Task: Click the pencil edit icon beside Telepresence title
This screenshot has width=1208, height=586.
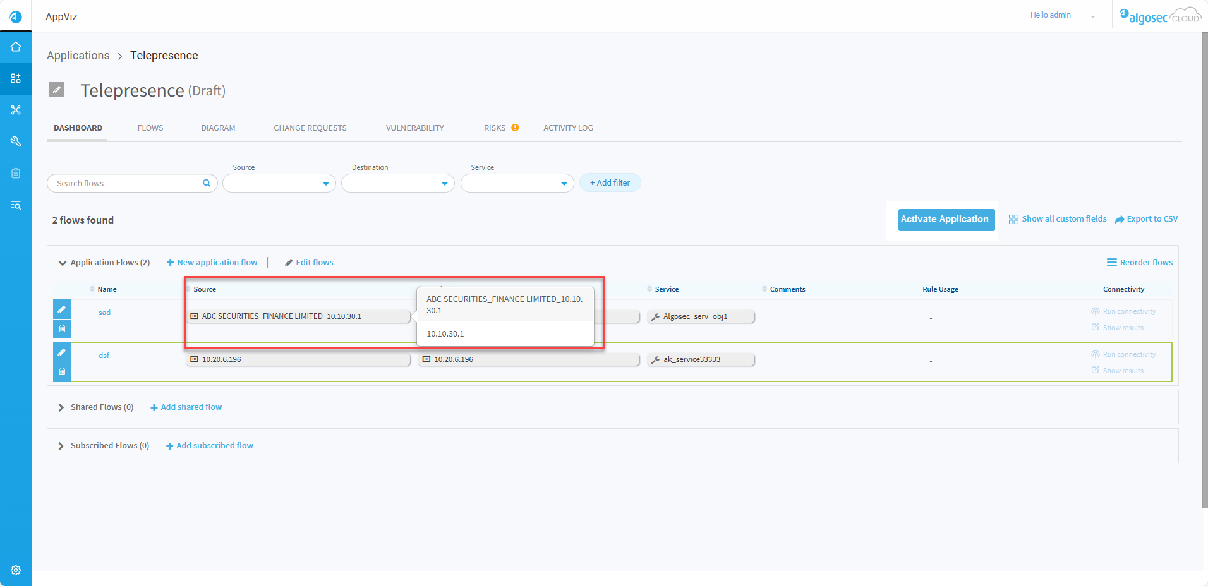Action: click(57, 90)
